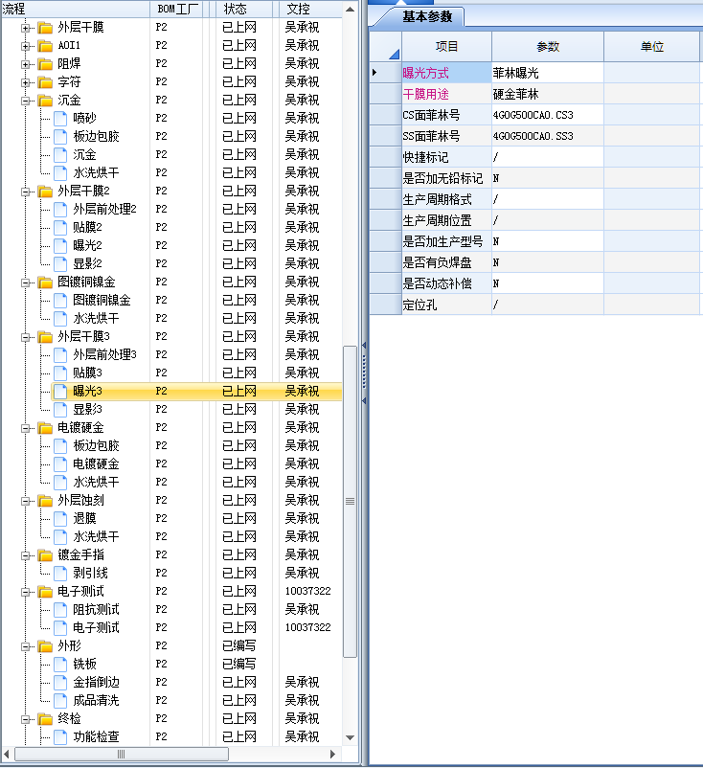Click the folder icon next to AOI1

click(x=45, y=46)
